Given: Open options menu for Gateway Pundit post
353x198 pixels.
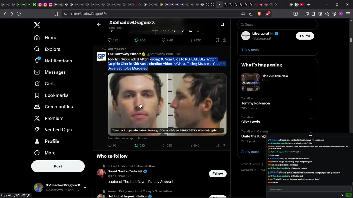Looking at the screenshot, I should (224, 54).
